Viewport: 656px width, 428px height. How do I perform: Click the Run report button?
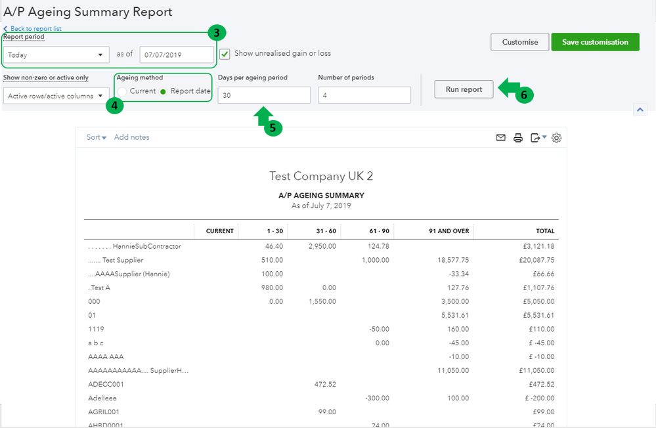click(464, 89)
